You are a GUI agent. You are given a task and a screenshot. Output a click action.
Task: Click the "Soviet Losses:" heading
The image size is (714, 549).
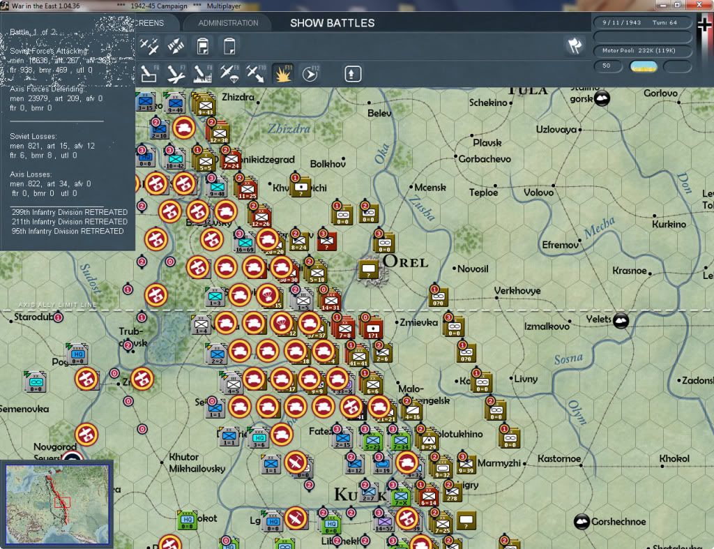(x=33, y=136)
